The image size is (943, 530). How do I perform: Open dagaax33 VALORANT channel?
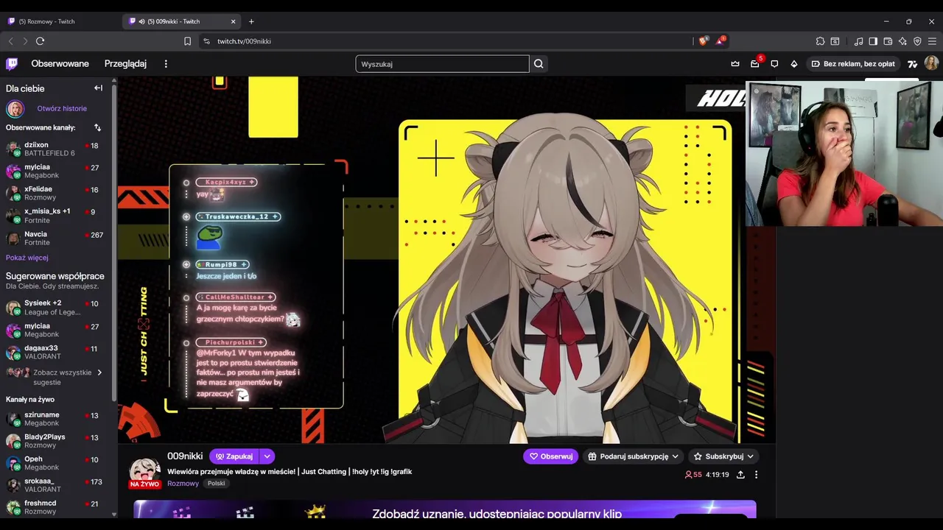55,352
